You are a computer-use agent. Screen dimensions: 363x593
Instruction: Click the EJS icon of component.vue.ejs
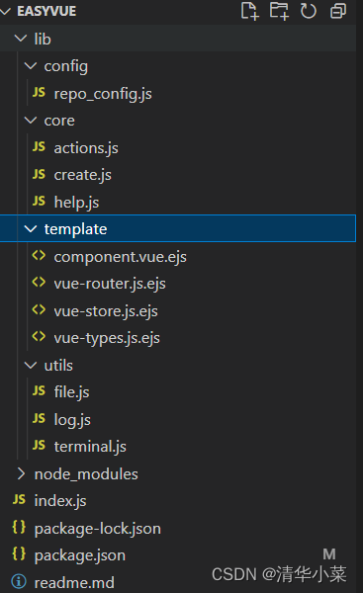coord(39,256)
